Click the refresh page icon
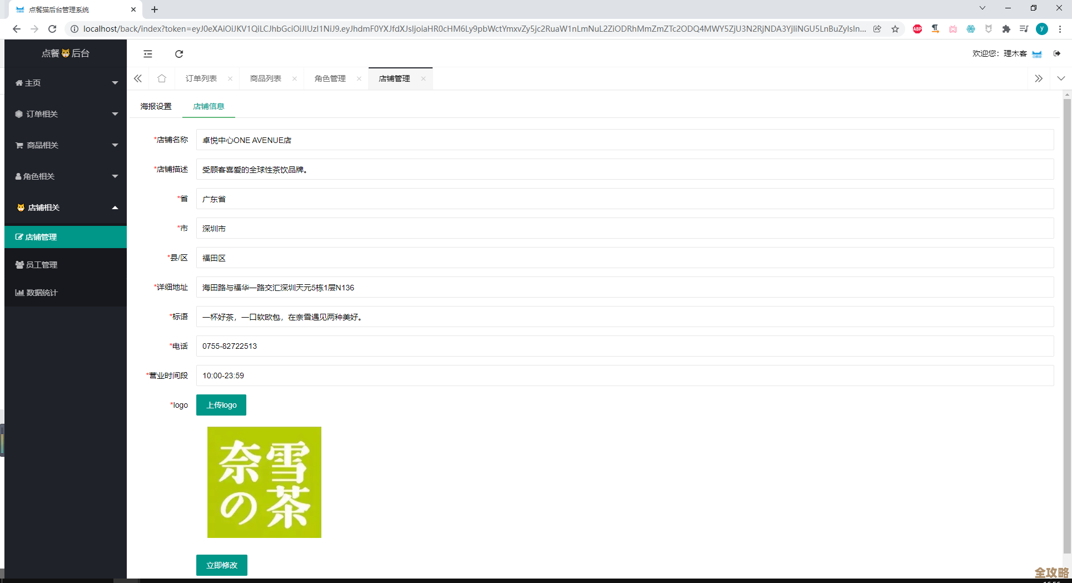The width and height of the screenshot is (1072, 583). [x=178, y=53]
